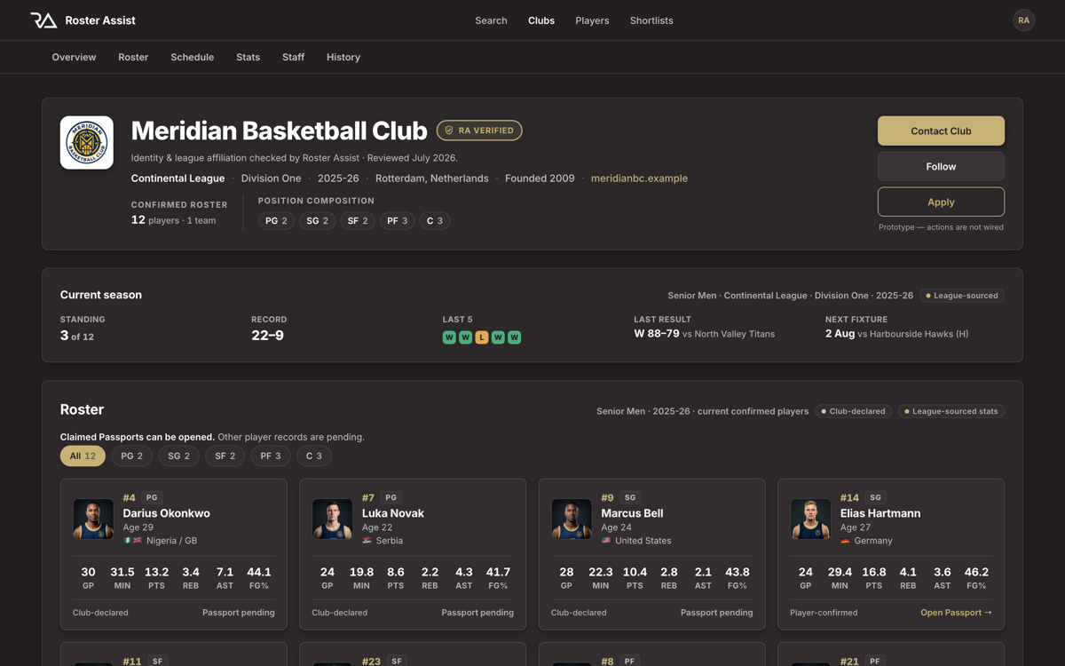Click the PG badge on Darius Okonkwo's card
This screenshot has width=1065, height=666.
click(152, 498)
